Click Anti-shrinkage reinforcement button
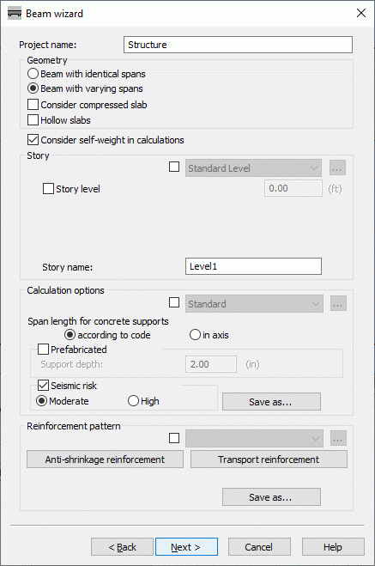This screenshot has height=566, width=375. 105,459
